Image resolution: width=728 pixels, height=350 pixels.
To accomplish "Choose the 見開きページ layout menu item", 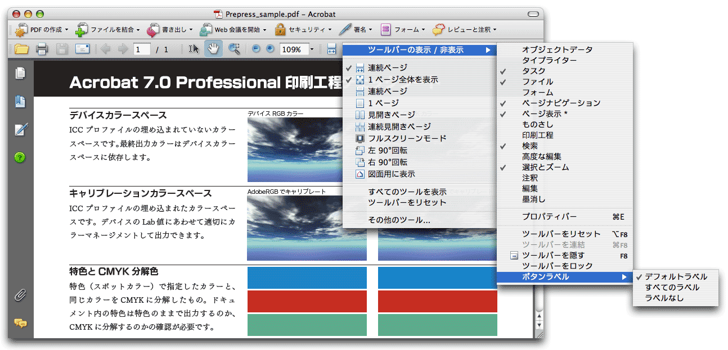I will point(419,115).
